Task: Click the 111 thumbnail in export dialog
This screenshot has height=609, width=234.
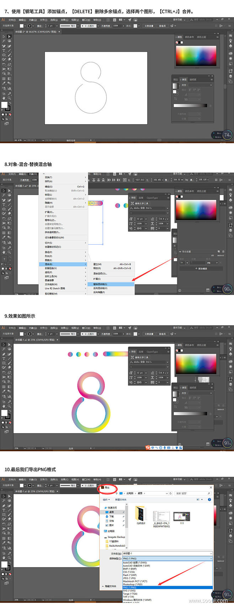Action: coord(182,517)
